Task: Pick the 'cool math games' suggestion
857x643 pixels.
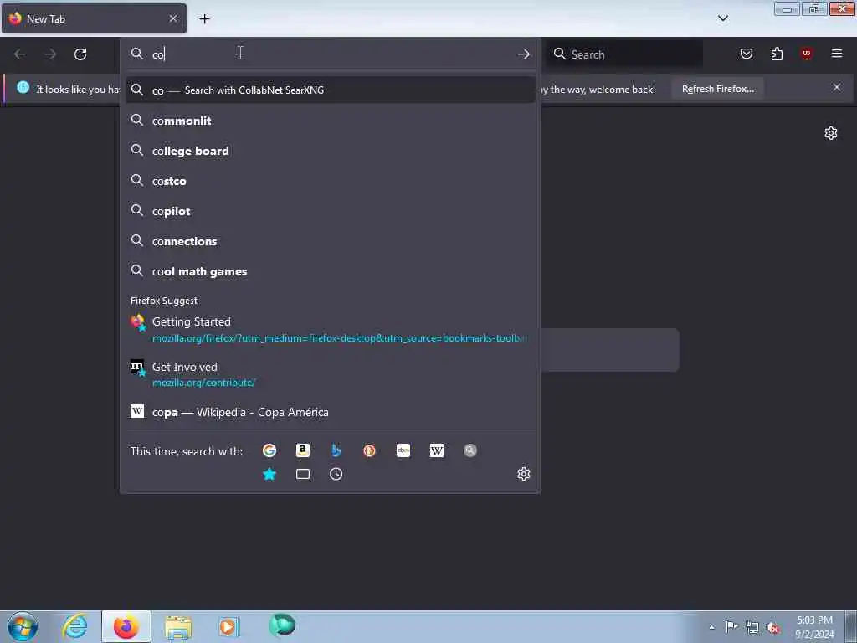Action: click(x=330, y=271)
